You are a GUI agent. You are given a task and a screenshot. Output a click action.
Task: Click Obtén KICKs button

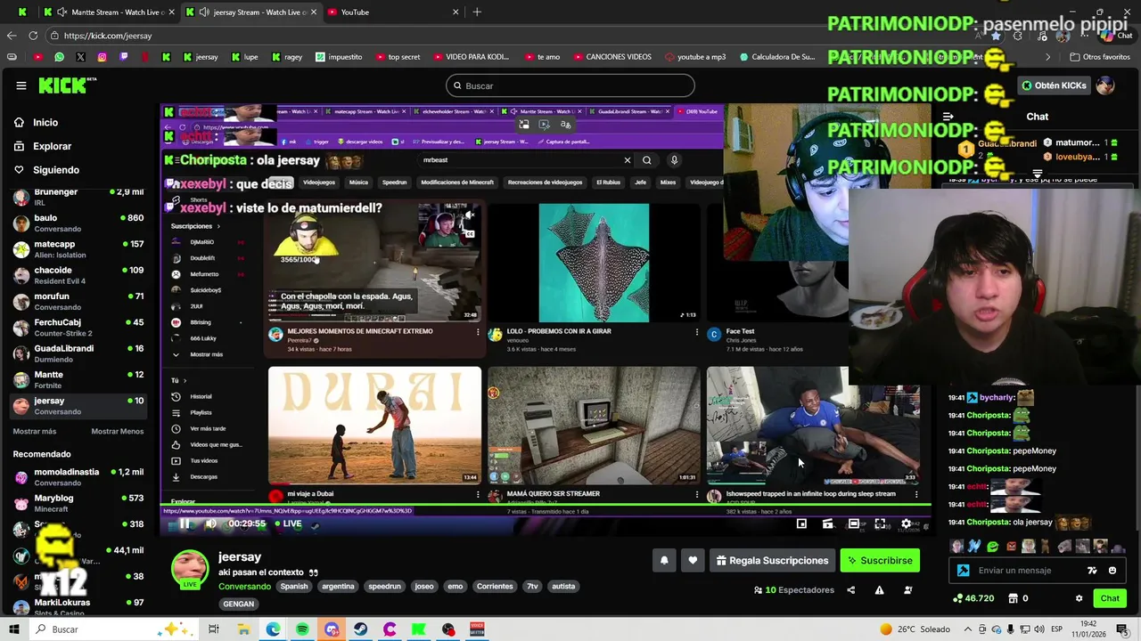1054,85
